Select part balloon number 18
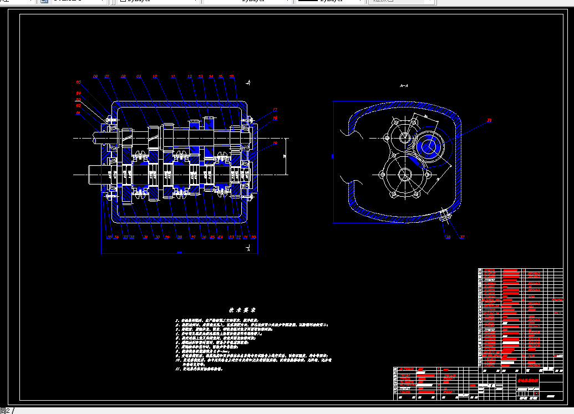The width and height of the screenshot is (574, 414). pyautogui.click(x=275, y=118)
